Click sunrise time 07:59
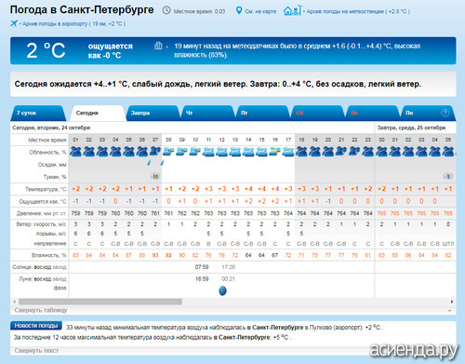465x364 pixels. [x=202, y=267]
